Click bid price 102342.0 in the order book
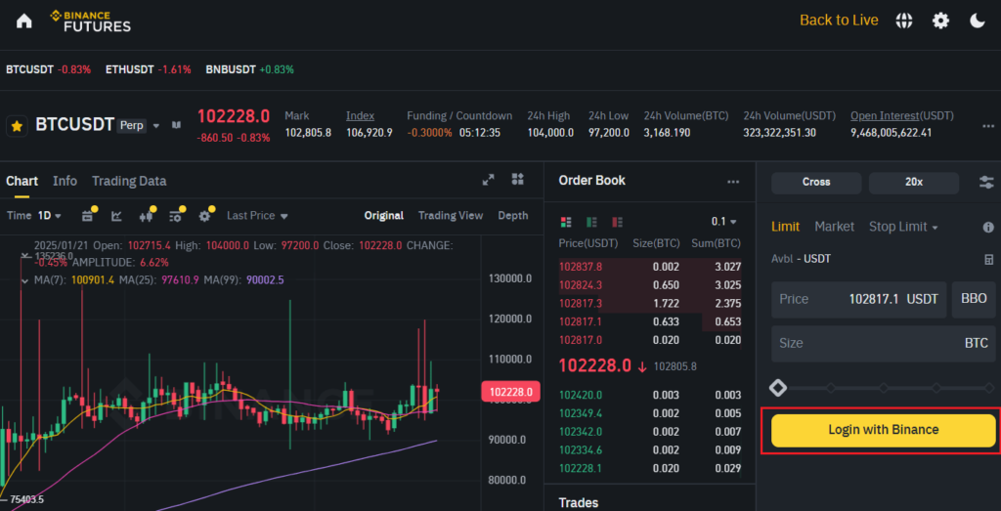1001x511 pixels. [x=581, y=432]
